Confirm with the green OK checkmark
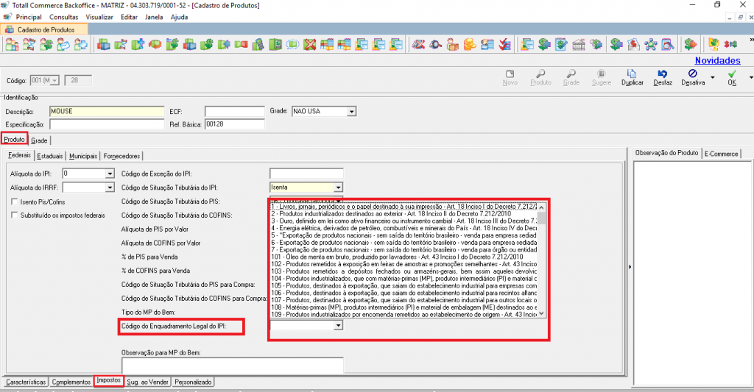 click(731, 75)
